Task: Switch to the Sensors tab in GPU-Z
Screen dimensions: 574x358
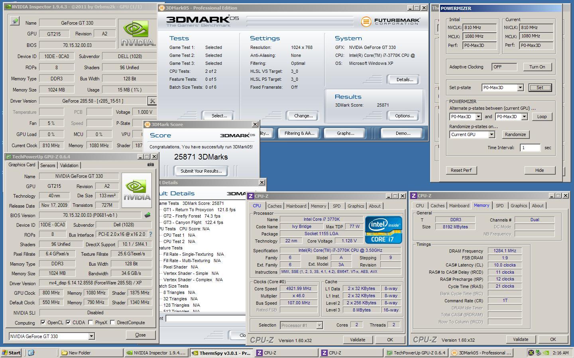Action: pyautogui.click(x=47, y=165)
